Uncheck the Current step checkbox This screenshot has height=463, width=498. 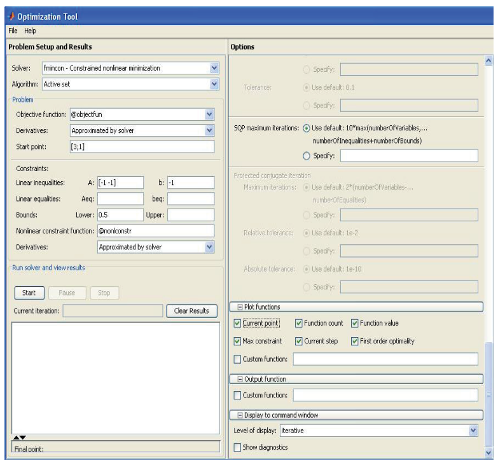pos(298,342)
